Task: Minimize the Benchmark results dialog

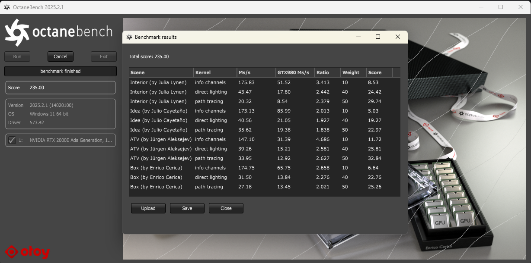Action: [x=358, y=37]
